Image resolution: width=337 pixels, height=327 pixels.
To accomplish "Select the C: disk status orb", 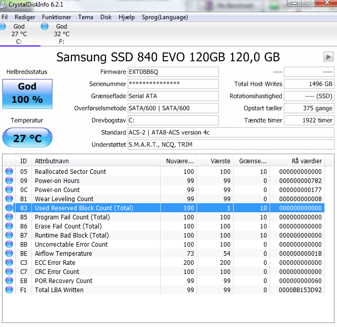I will click(x=3, y=27).
